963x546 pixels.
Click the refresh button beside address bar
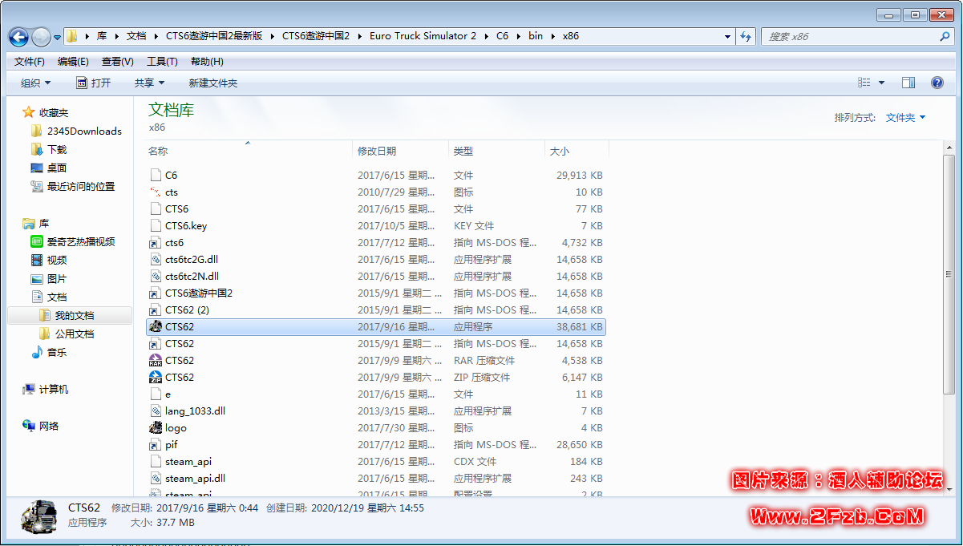click(747, 37)
